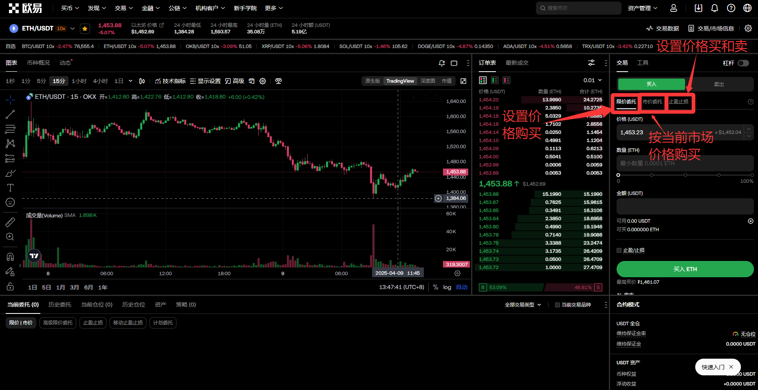Pick the text annotation tool
This screenshot has height=390, width=758.
coord(11,188)
